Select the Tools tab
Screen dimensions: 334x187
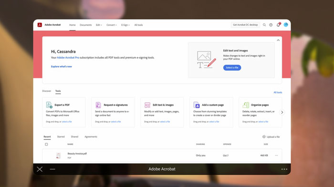click(58, 91)
